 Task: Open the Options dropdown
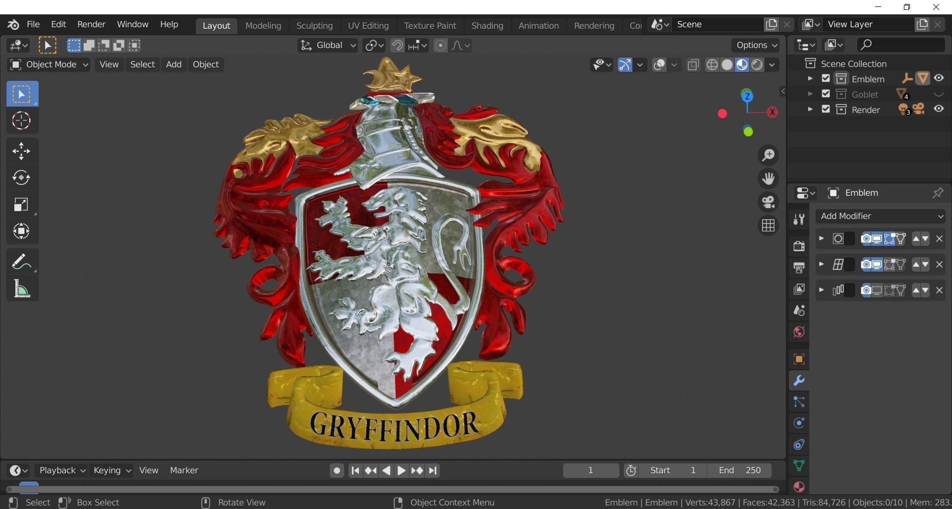(756, 45)
